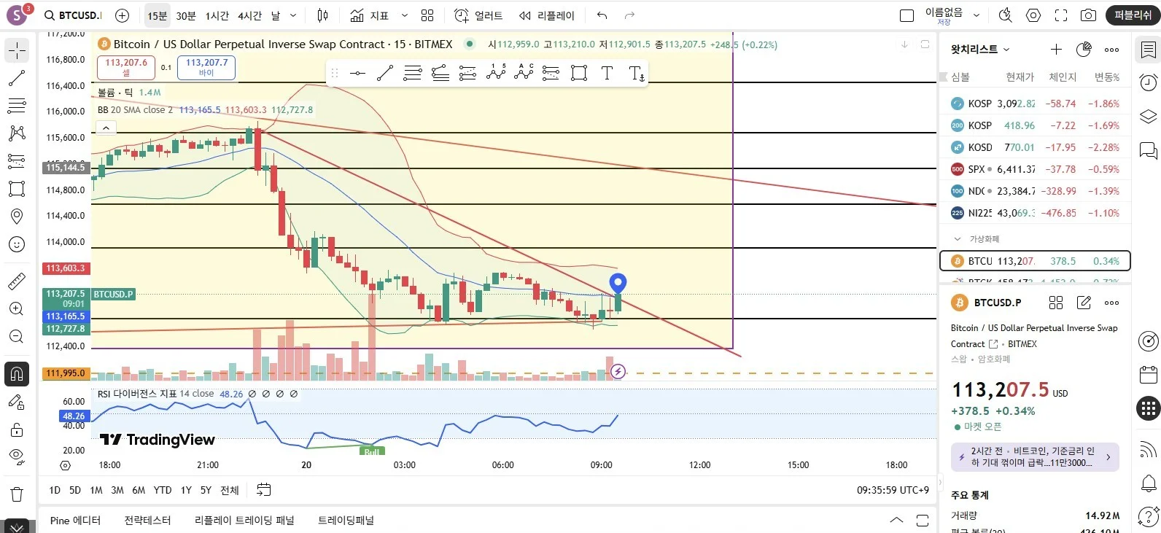Screen dimensions: 1161x533
Task: Redo the last chart action
Action: [630, 15]
